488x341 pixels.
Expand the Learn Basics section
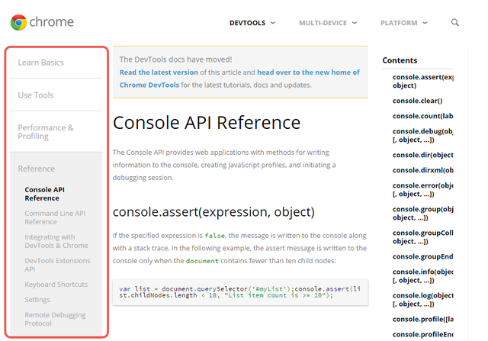pyautogui.click(x=40, y=63)
